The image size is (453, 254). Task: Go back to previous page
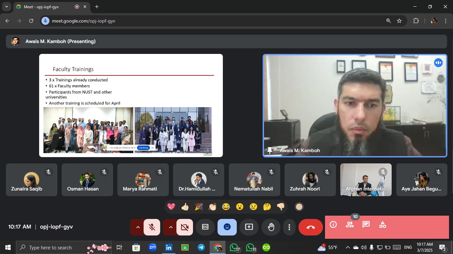(7, 21)
